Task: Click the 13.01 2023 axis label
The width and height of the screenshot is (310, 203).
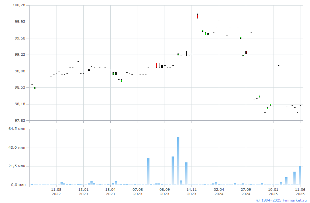Action: (83, 192)
